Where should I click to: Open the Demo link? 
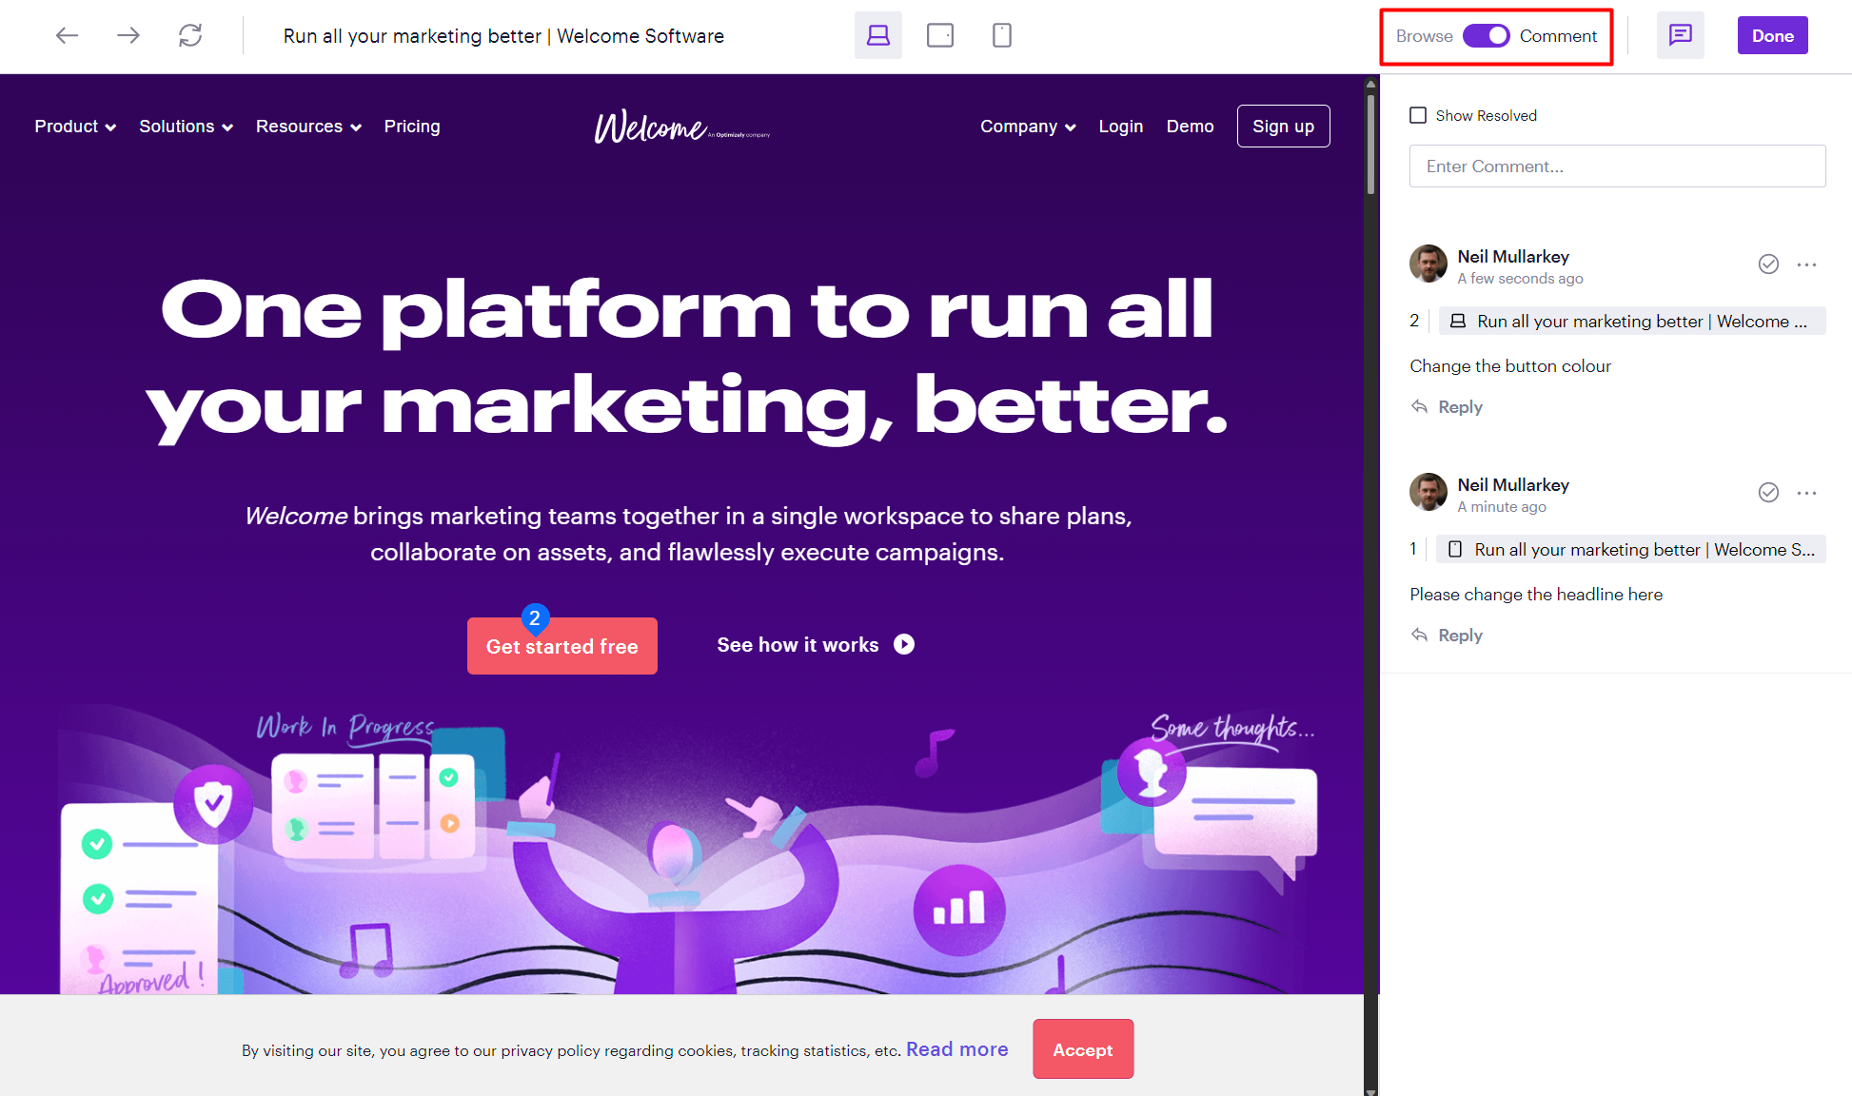point(1190,127)
